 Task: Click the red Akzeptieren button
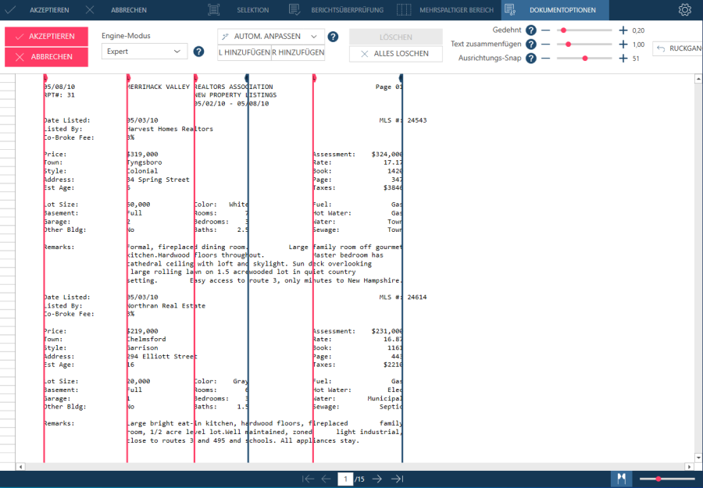click(x=45, y=37)
